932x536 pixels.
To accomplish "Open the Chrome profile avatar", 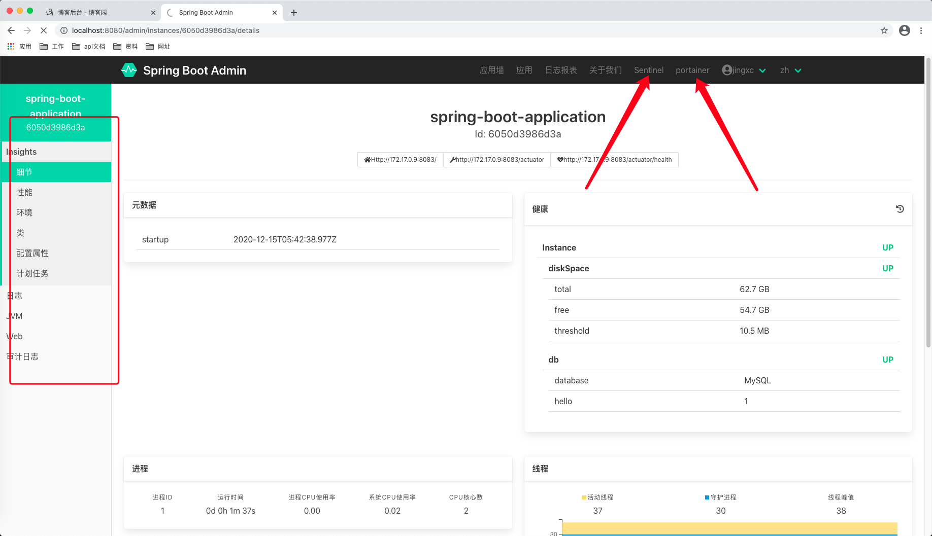I will coord(905,30).
